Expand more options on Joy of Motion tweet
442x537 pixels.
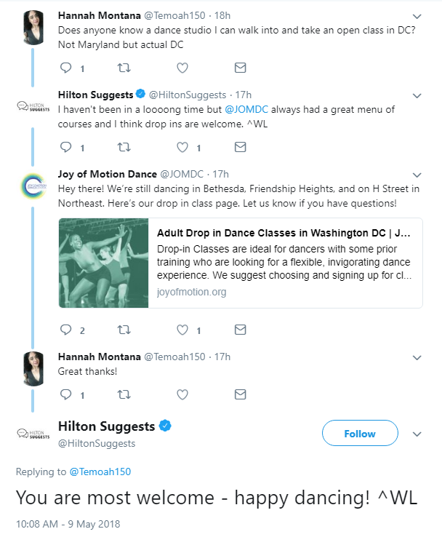click(x=417, y=175)
